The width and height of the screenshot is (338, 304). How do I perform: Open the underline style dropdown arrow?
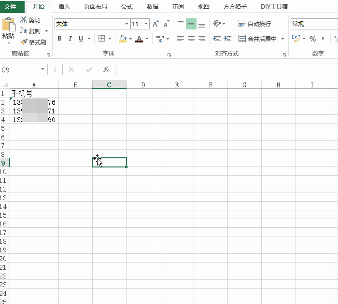coord(89,39)
